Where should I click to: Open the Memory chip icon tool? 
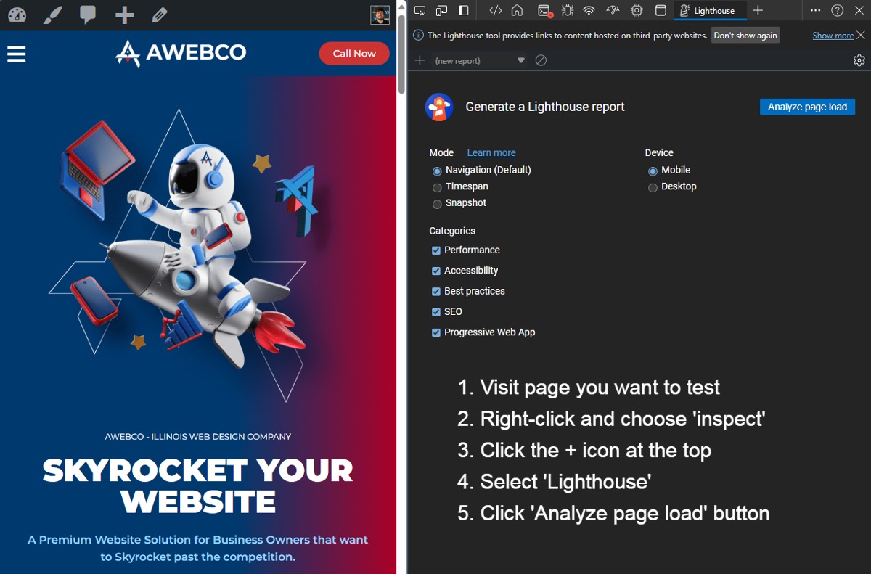click(x=637, y=10)
